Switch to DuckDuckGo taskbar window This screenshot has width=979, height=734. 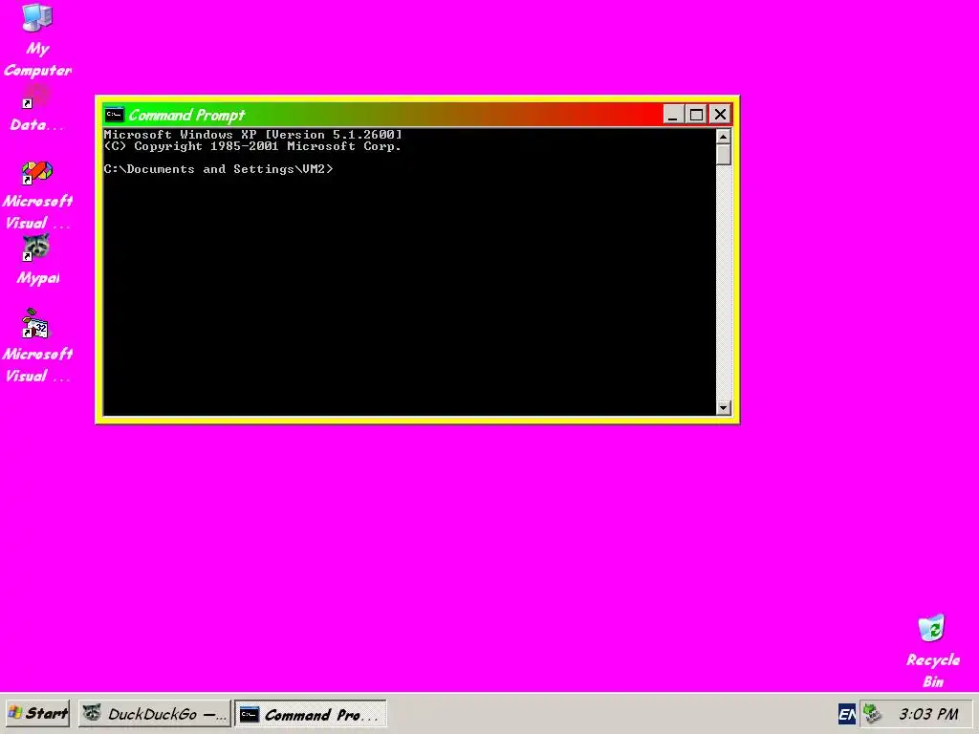[x=154, y=713]
